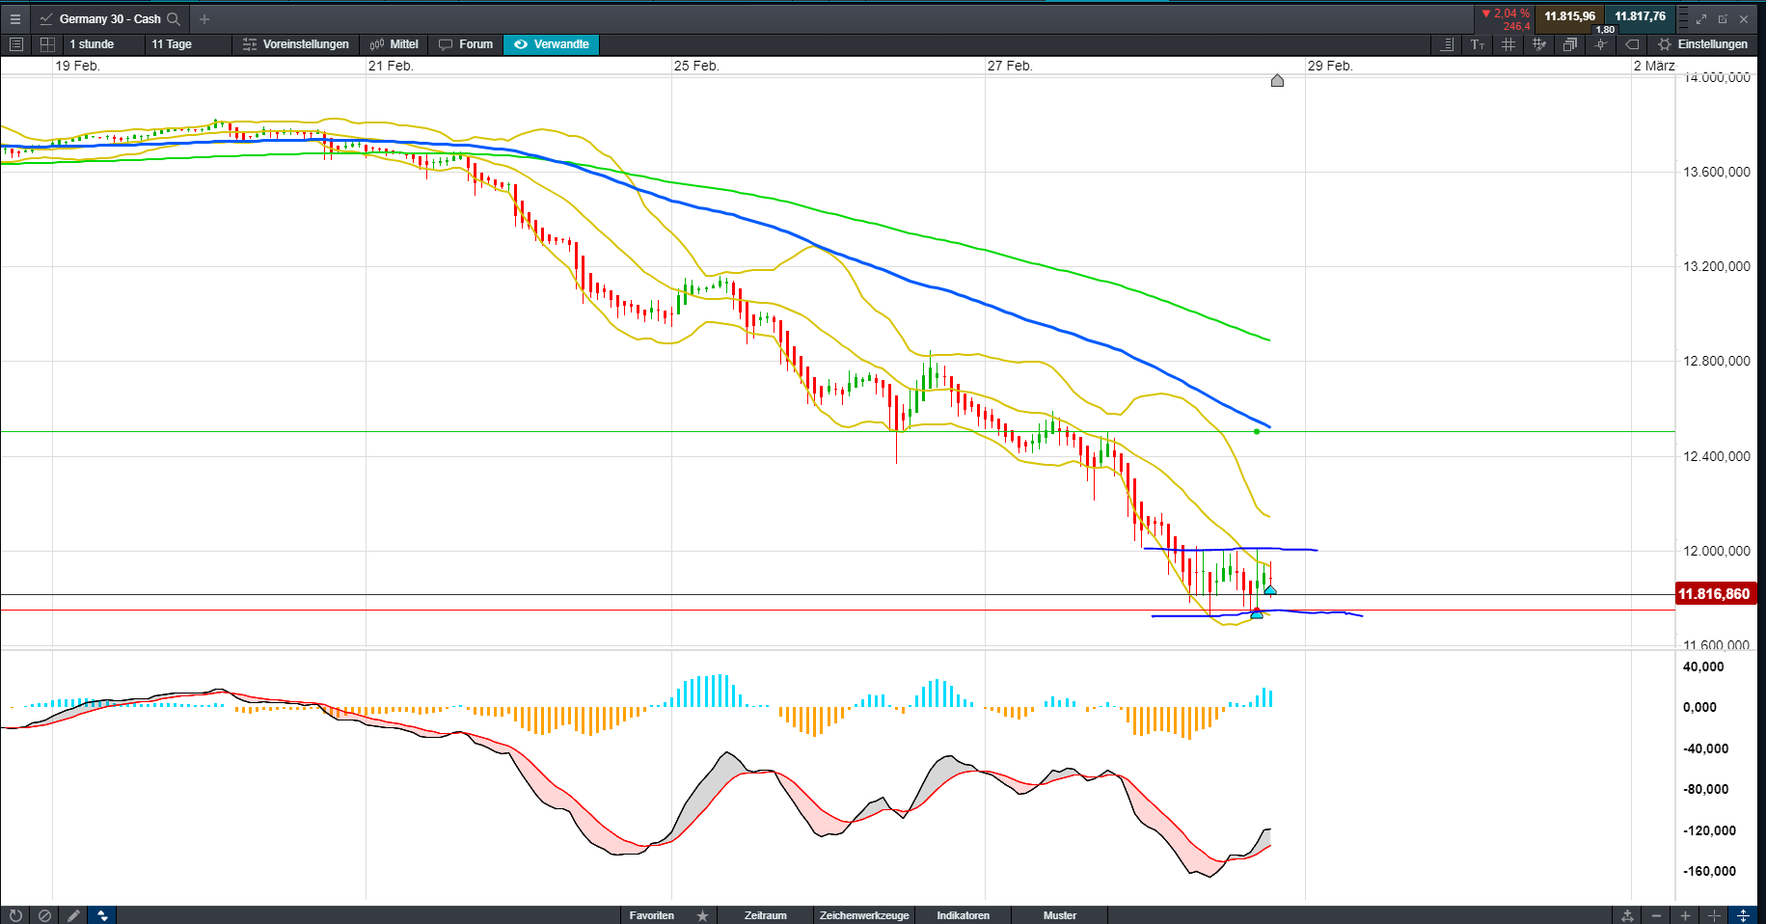Click the sell price 11.815,96
Image resolution: width=1766 pixels, height=924 pixels.
(1569, 16)
